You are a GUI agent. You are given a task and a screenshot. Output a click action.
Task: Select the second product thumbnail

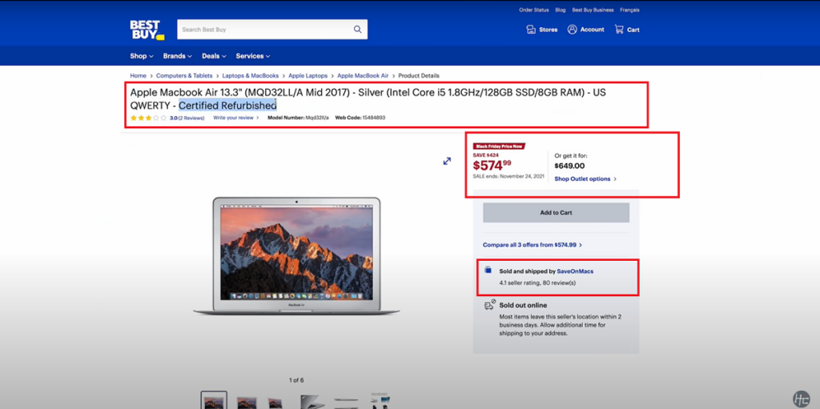pos(247,401)
